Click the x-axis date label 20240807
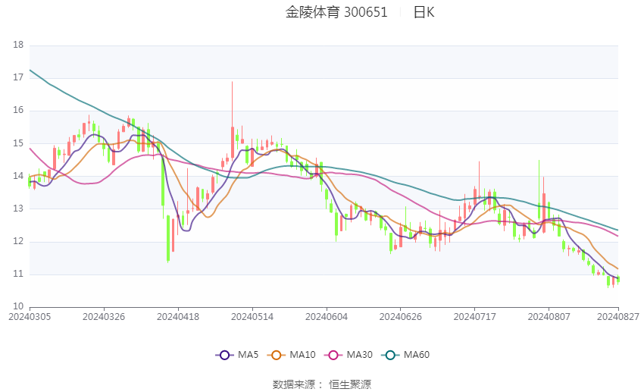This screenshot has width=644, height=392. 549,317
